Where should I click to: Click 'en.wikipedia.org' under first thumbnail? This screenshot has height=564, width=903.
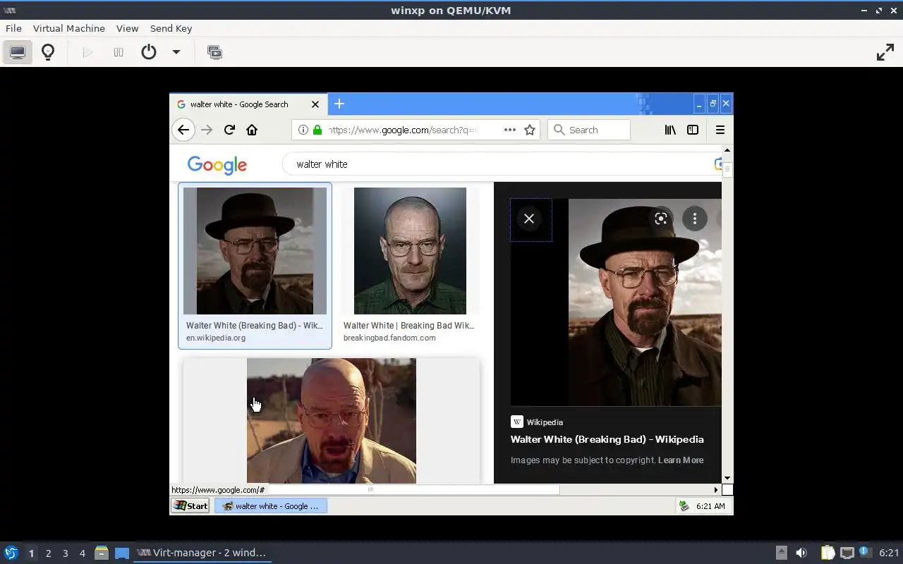coord(216,338)
